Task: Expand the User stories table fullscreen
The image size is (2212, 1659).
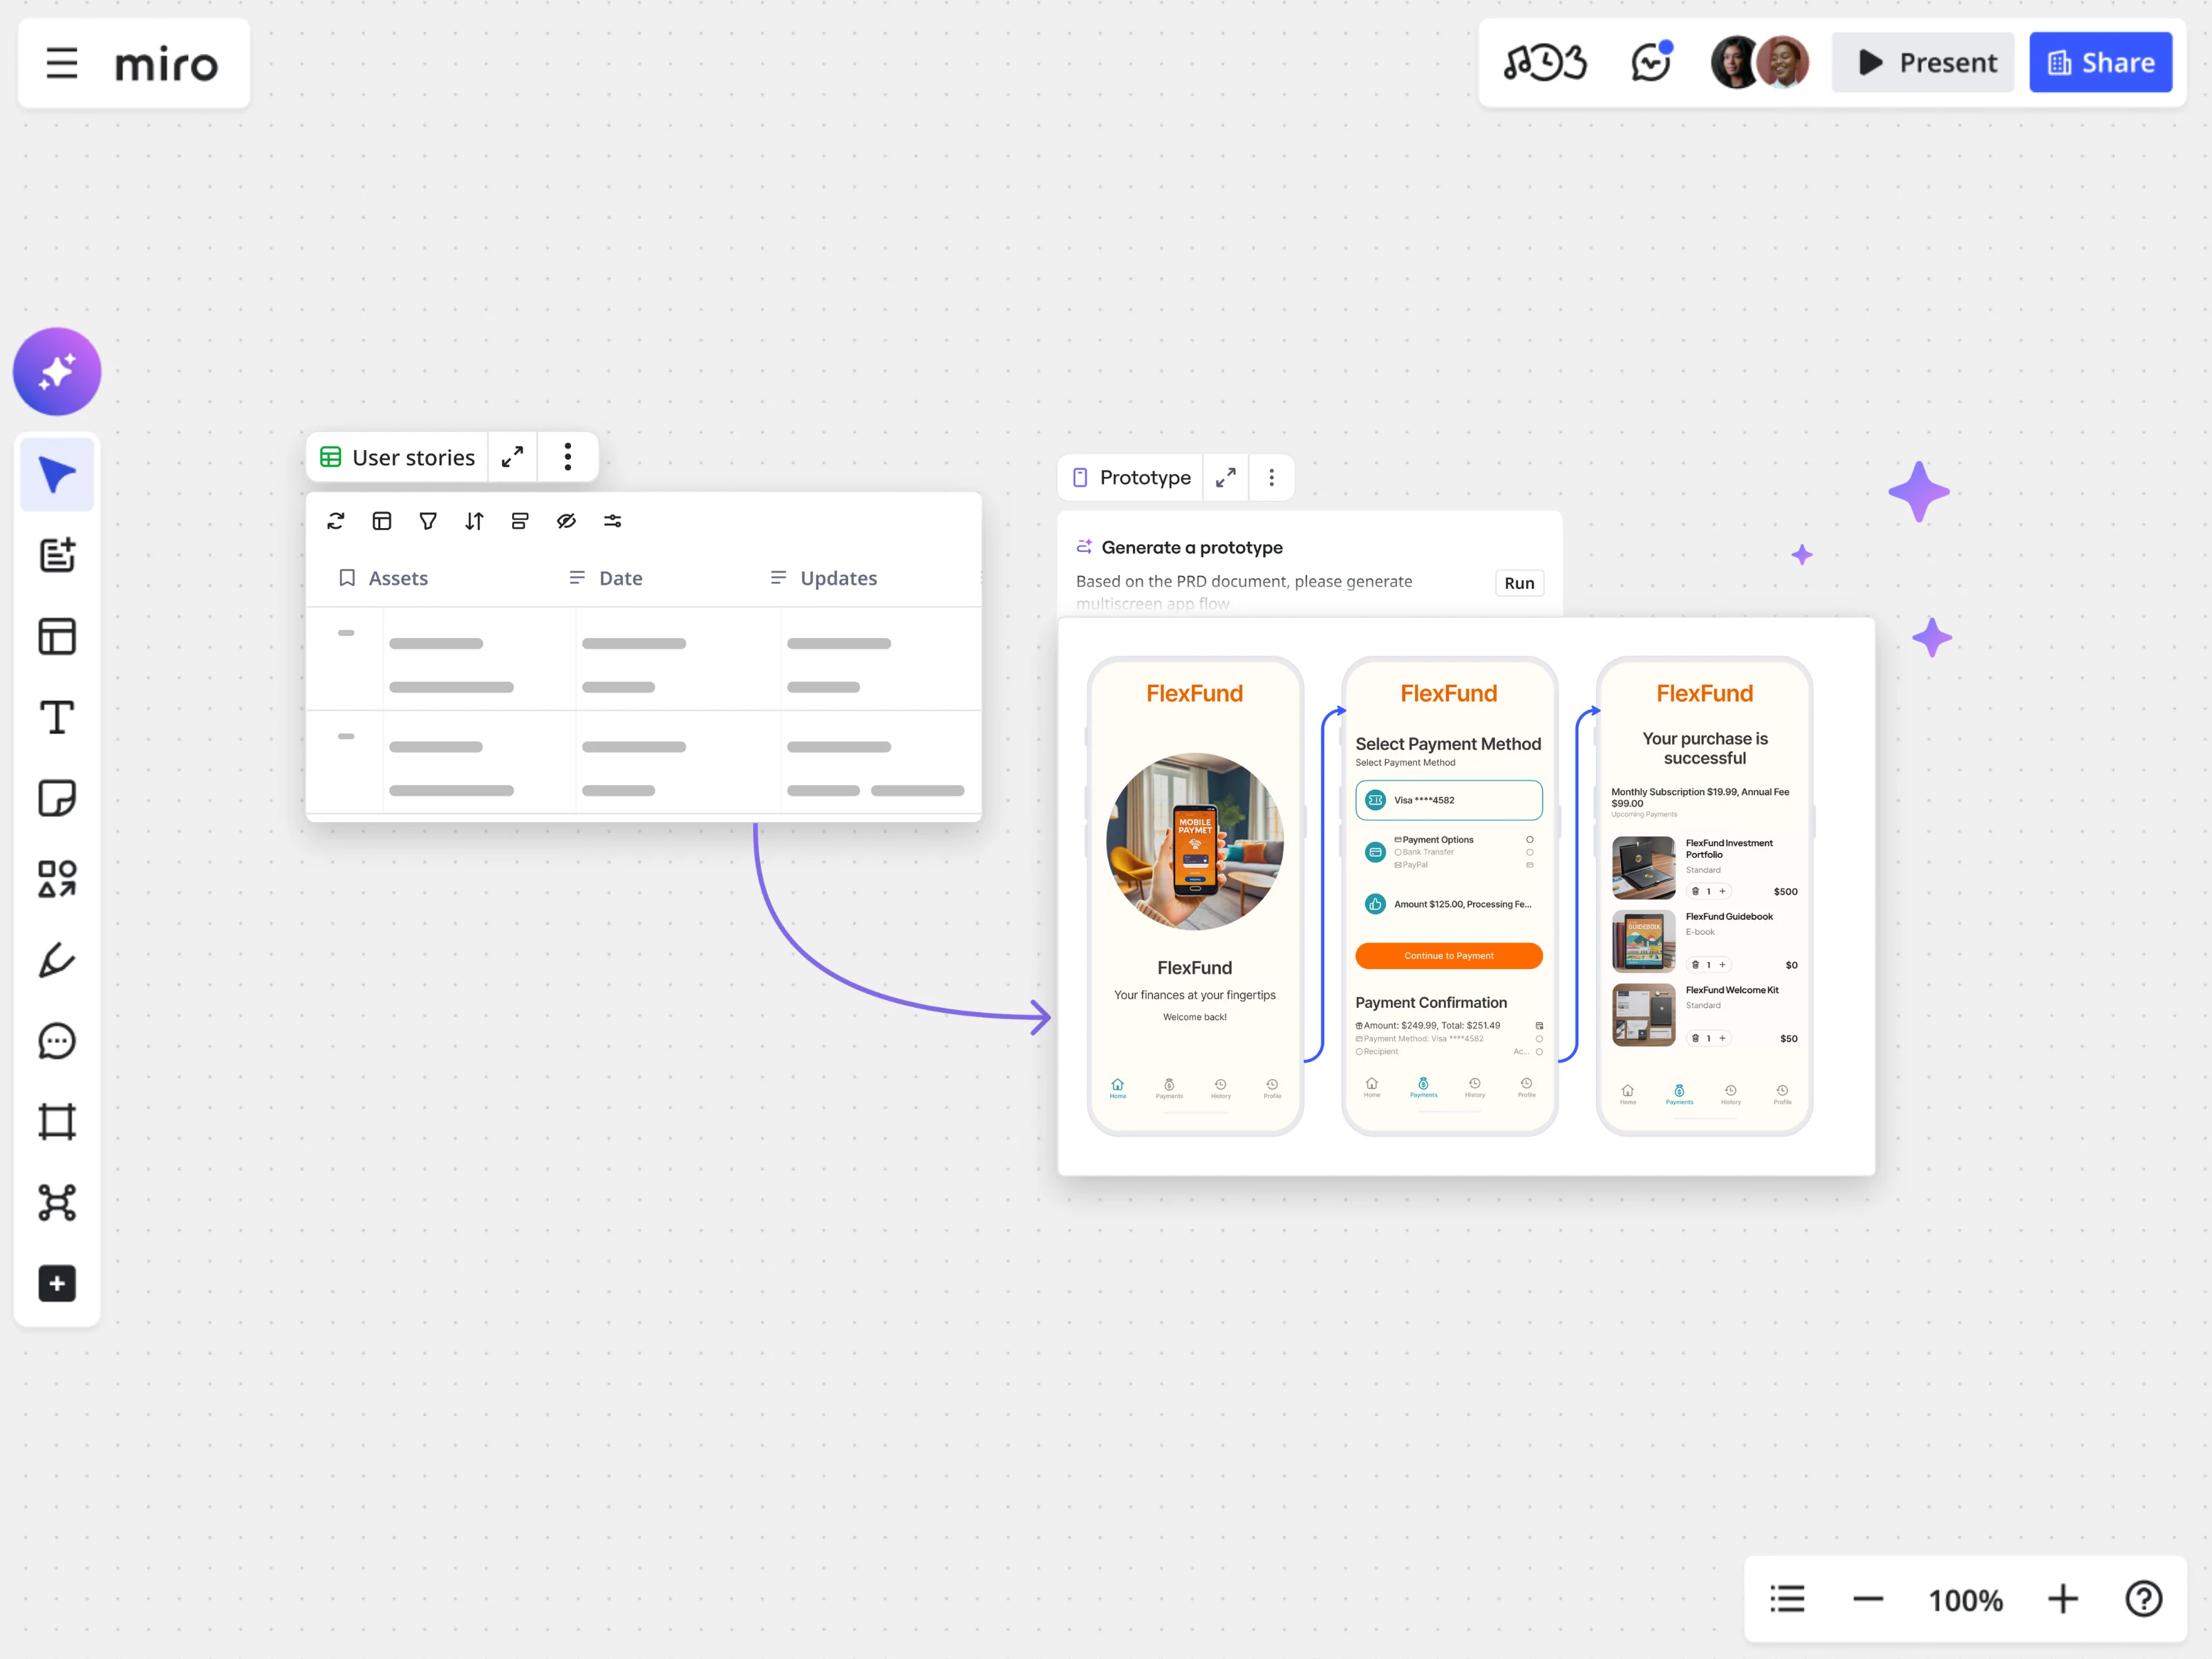Action: point(512,457)
